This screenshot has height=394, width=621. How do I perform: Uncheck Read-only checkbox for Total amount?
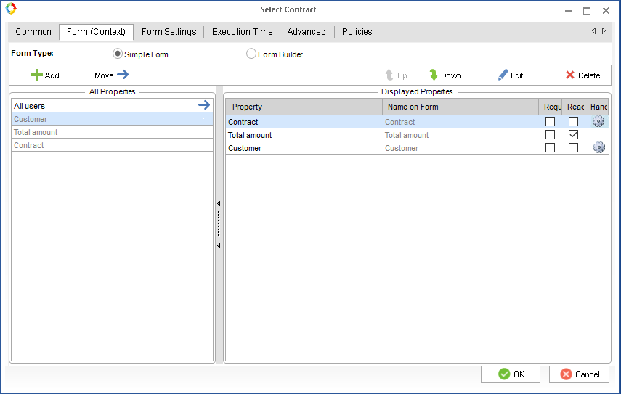[x=573, y=135]
